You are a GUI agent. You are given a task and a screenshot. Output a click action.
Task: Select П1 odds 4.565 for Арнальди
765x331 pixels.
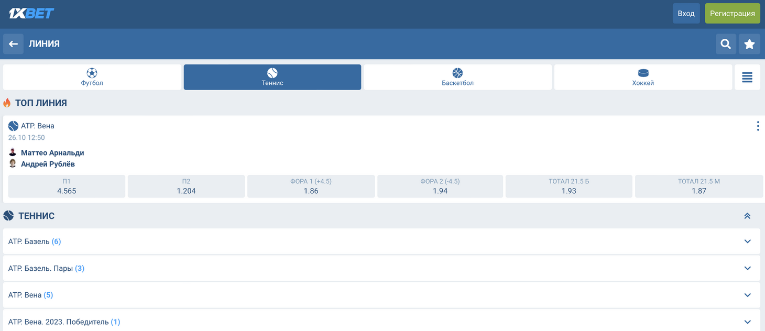point(67,186)
